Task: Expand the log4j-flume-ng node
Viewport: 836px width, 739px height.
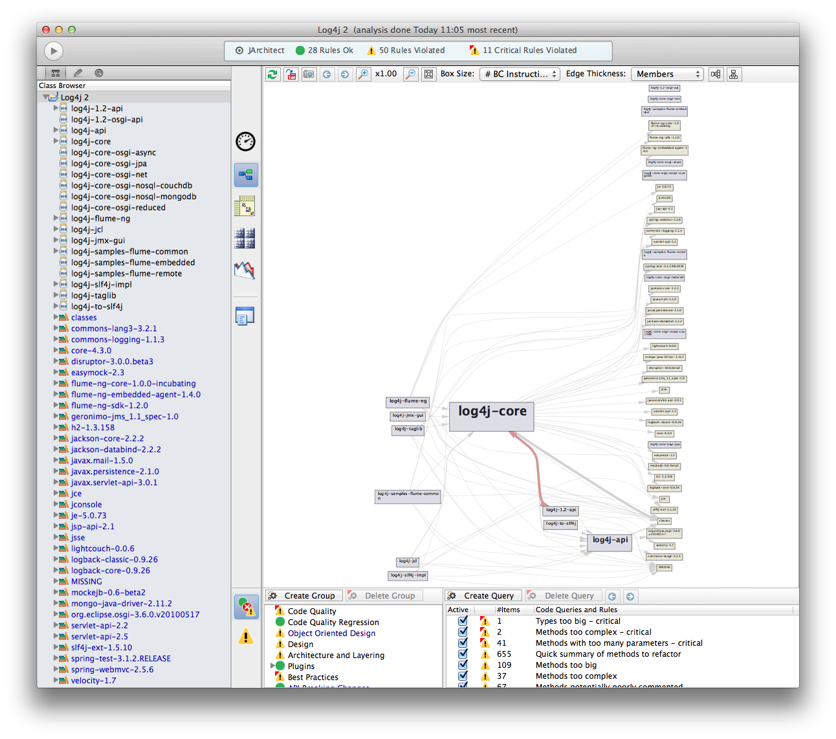Action: 56,218
